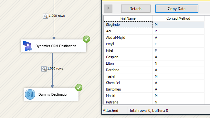Select the Caspian cell
Screen dimensions: 210x118
[x=128, y=57]
